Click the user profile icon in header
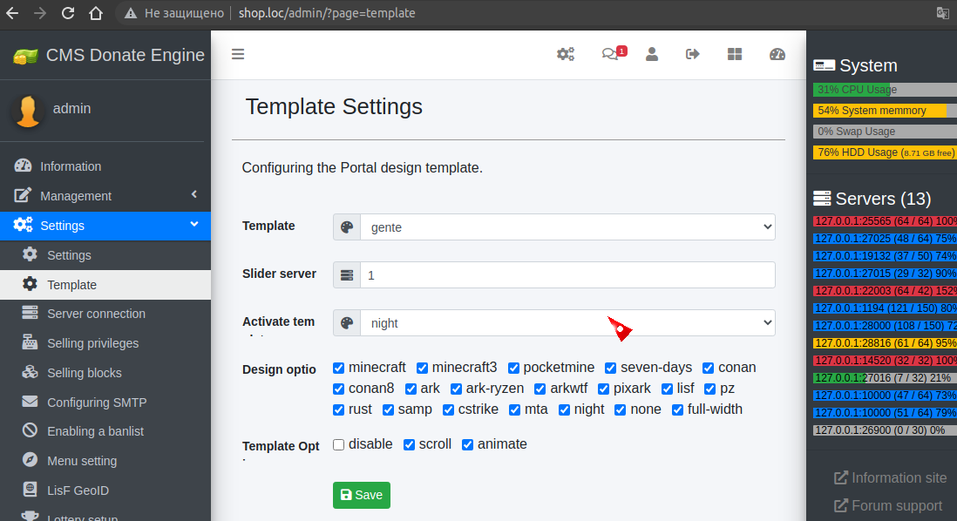Image resolution: width=957 pixels, height=521 pixels. 651,54
